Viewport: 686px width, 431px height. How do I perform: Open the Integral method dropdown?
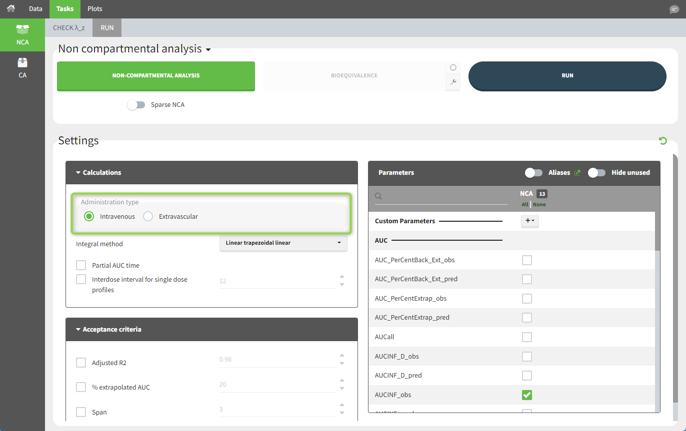click(x=283, y=243)
